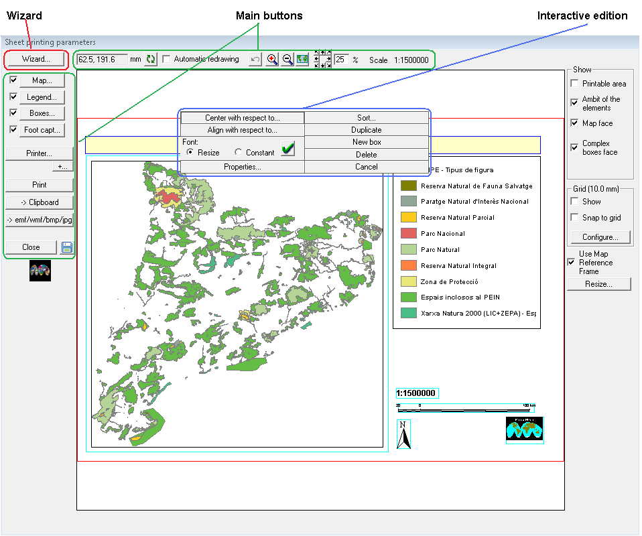Viewport: 642px width, 536px height.
Task: Enable Automatic redrawing checkbox
Action: (x=167, y=59)
